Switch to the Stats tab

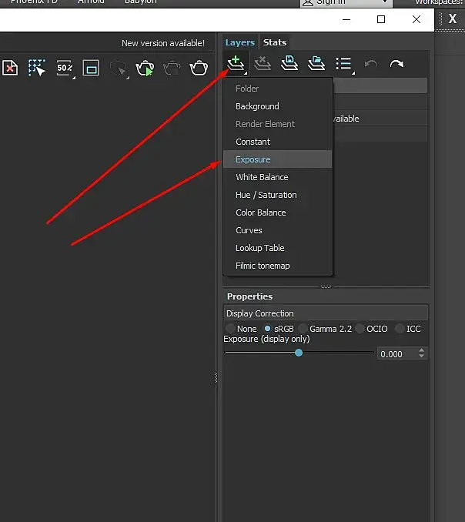[x=275, y=42]
